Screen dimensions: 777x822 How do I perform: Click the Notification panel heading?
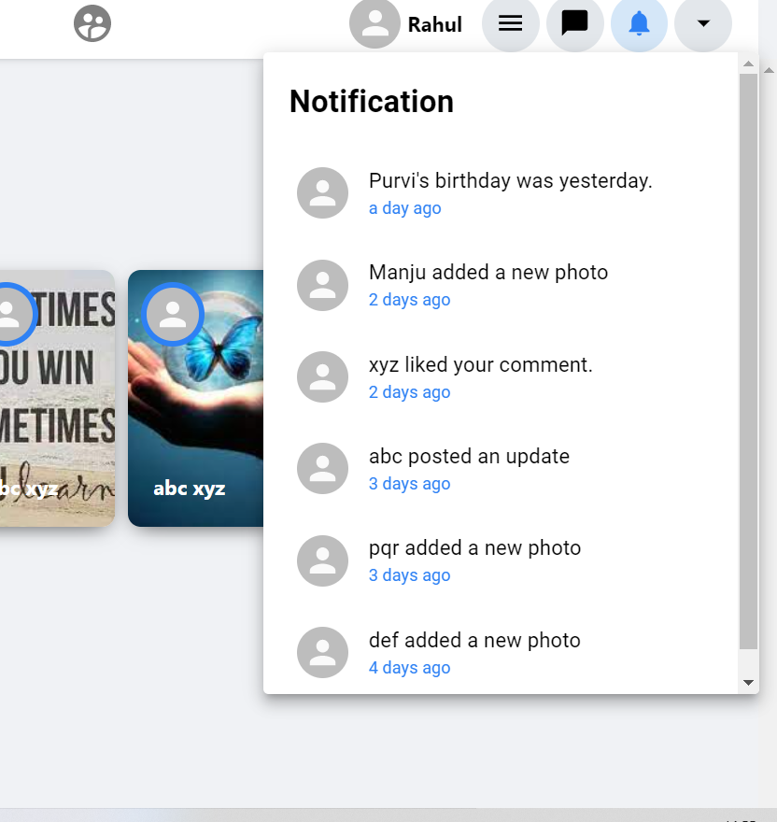pyautogui.click(x=371, y=101)
